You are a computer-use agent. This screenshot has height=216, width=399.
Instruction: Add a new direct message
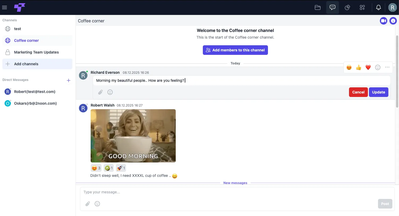[x=69, y=80]
